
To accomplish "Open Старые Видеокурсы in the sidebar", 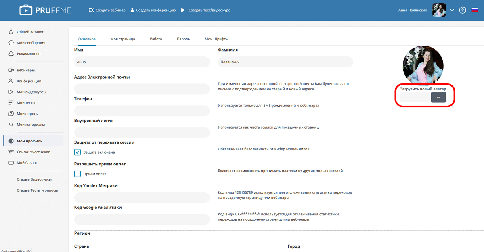I will pyautogui.click(x=34, y=179).
